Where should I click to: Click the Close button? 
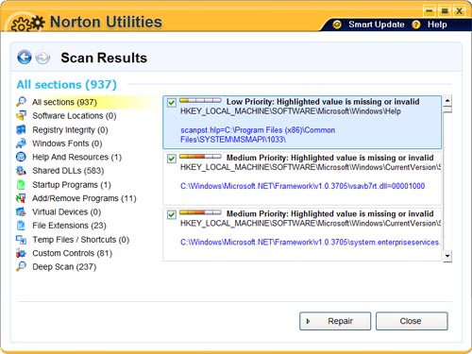click(x=412, y=321)
